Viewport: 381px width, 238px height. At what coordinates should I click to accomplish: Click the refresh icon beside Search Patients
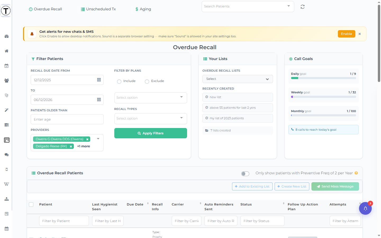pyautogui.click(x=302, y=7)
